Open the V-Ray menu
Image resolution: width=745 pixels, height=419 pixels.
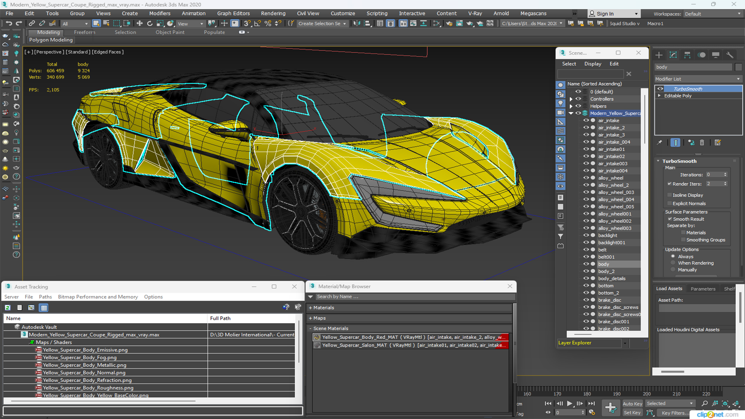(475, 13)
